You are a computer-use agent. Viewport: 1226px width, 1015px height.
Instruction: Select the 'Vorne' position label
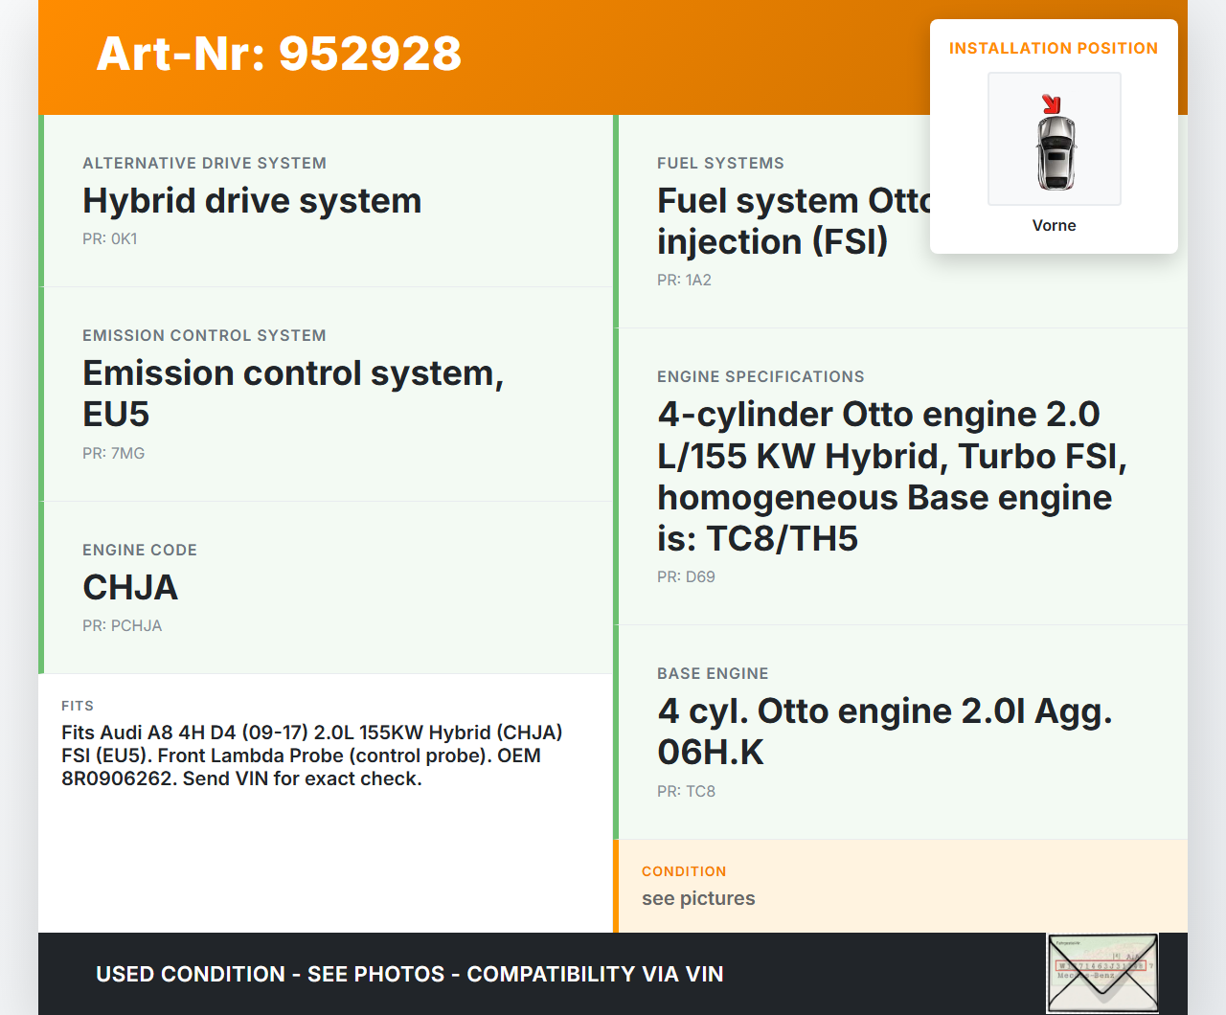click(1054, 225)
